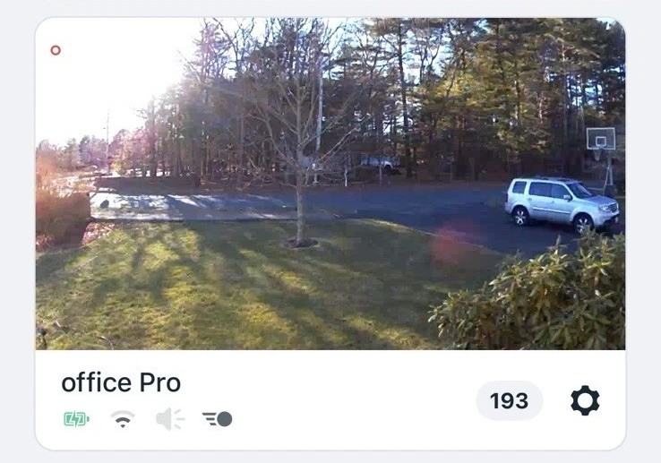This screenshot has width=661, height=463.
Task: Click the distant pickup truck among trees
Action: pyautogui.click(x=378, y=162)
